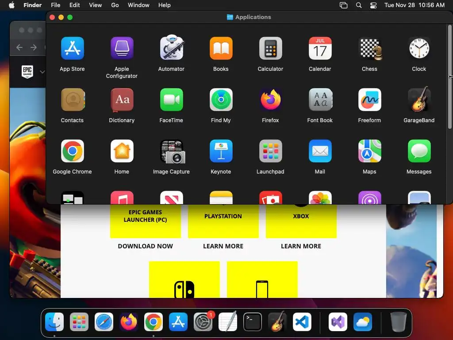The image size is (453, 340).
Task: Open the View menu
Action: (x=96, y=5)
